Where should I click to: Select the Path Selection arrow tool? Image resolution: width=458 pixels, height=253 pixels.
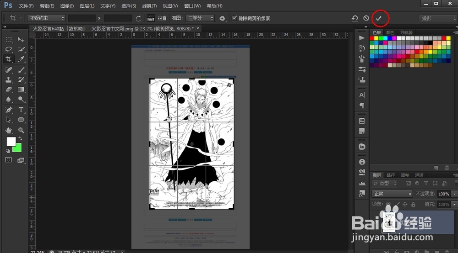pos(9,120)
